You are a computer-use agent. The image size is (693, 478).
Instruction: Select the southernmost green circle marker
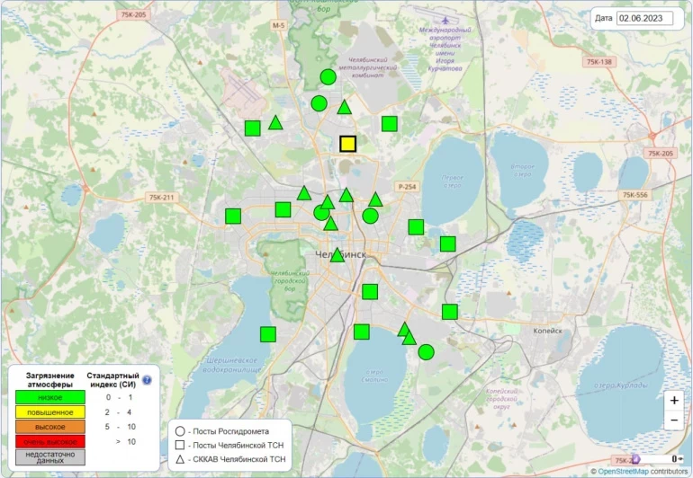click(x=427, y=351)
